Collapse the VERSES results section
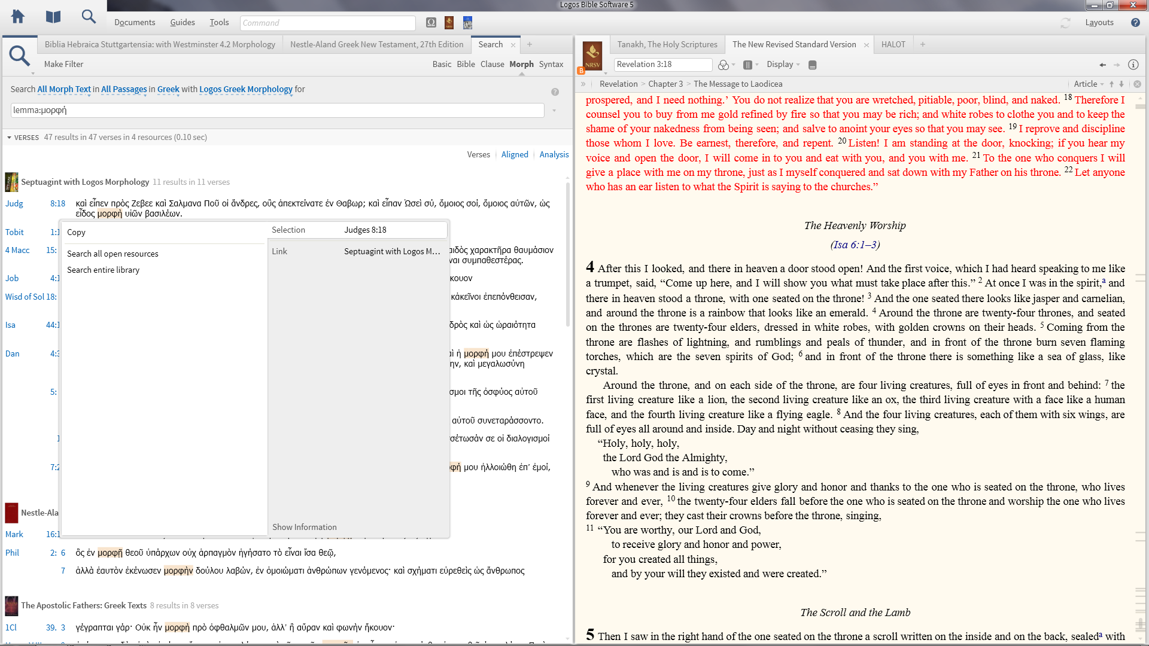Screen dimensions: 1149x646 pyautogui.click(x=10, y=138)
